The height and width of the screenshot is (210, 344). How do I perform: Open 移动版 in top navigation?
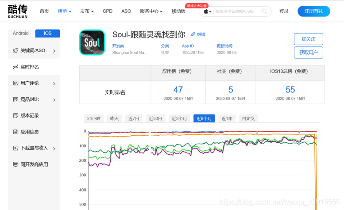pyautogui.click(x=178, y=11)
